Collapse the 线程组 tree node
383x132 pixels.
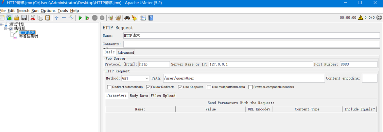pyautogui.click(x=6, y=28)
